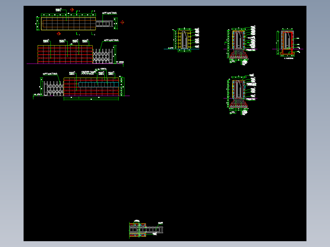Click the red-outlined section detail at far right
Viewport: 330px width, 247px height.
287,42
